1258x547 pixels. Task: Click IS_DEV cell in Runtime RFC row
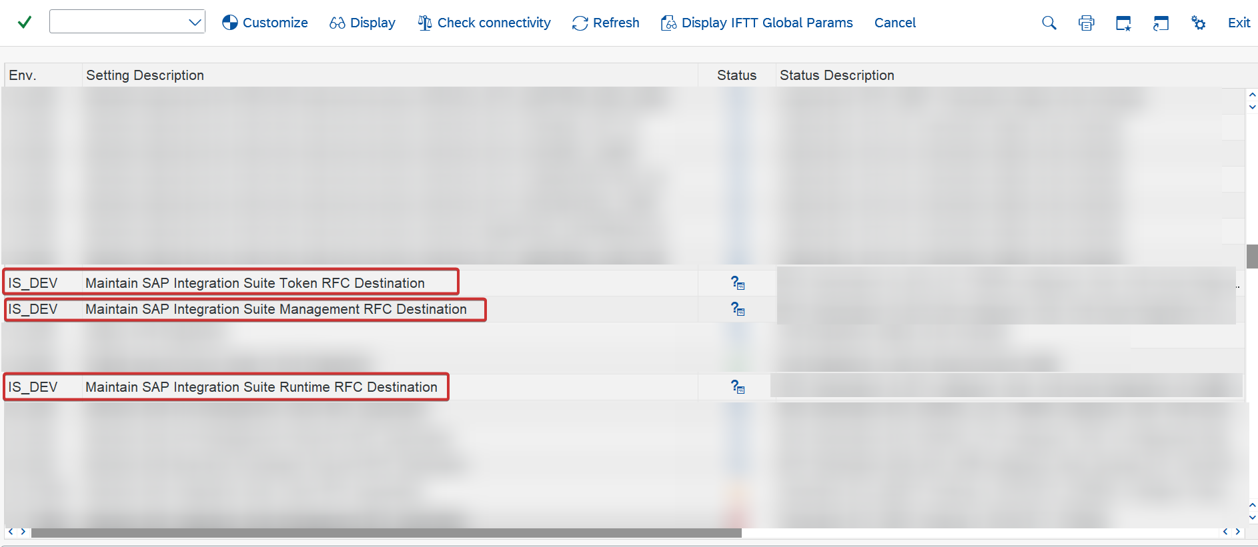33,387
